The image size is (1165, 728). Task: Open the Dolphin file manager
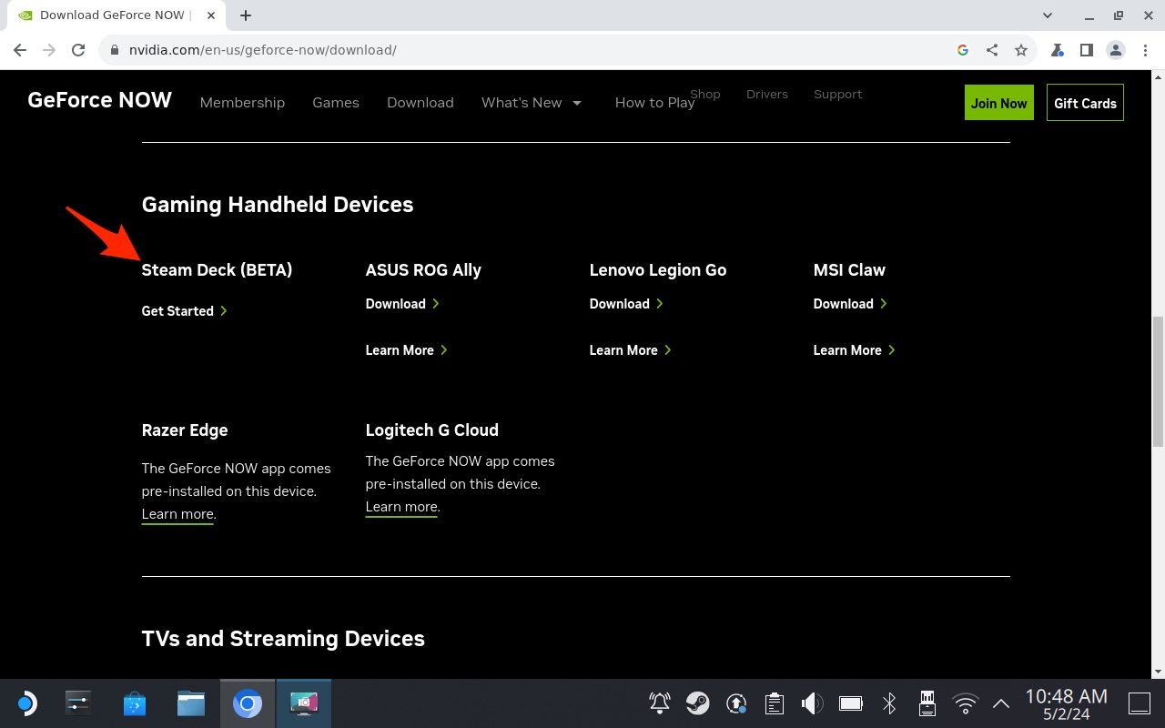click(191, 703)
